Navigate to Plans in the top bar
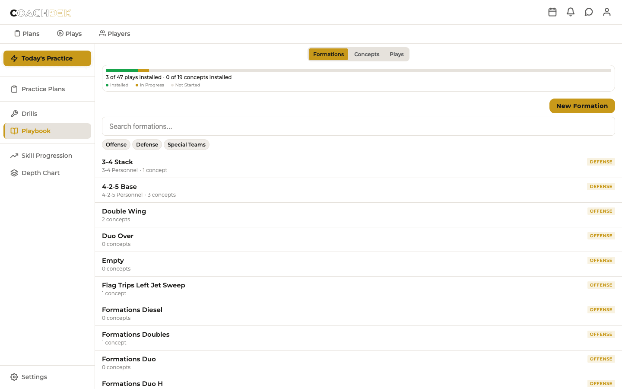This screenshot has width=622, height=389. [27, 33]
